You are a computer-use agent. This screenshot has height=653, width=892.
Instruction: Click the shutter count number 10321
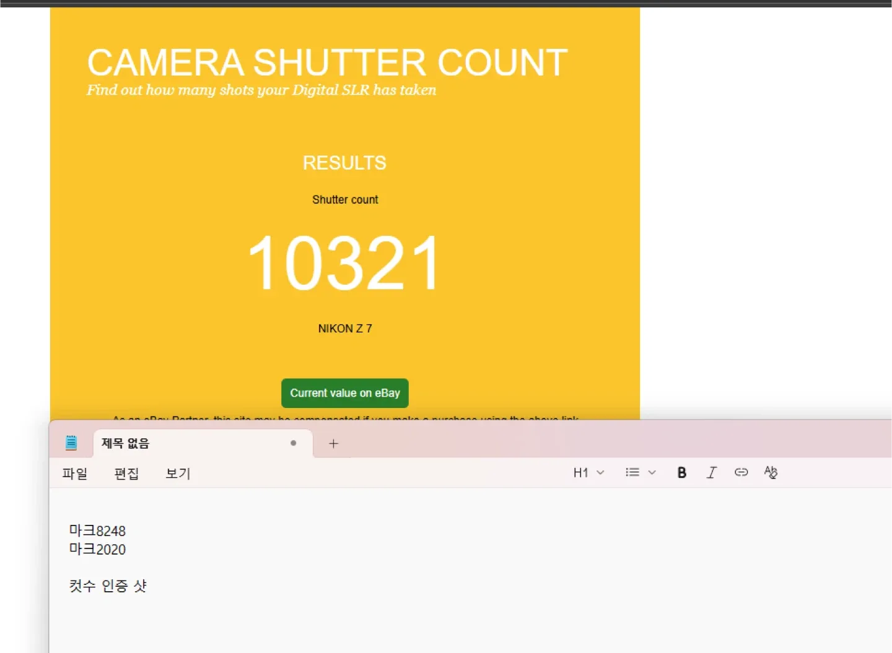[x=344, y=263]
